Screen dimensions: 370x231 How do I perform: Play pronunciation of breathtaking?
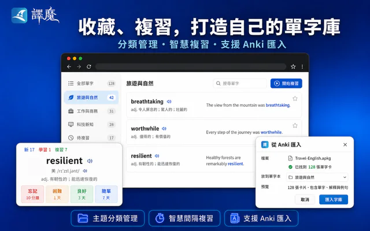pyautogui.click(x=169, y=102)
